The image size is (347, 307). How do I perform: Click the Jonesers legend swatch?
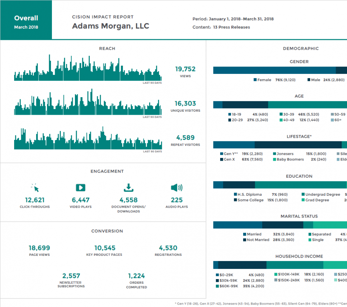[x=275, y=153]
